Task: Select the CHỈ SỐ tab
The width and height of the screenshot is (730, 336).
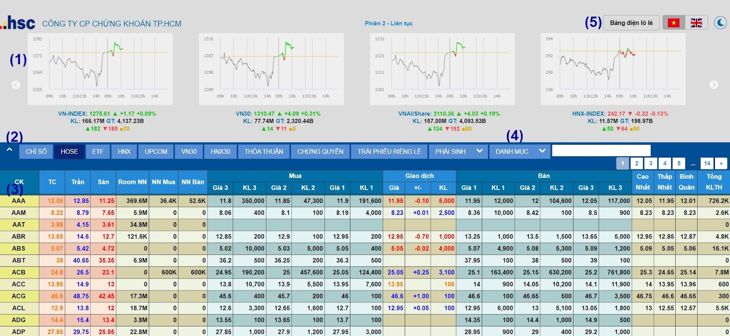Action: [36, 152]
